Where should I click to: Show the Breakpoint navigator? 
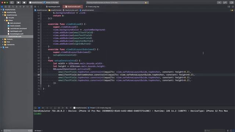28,7
